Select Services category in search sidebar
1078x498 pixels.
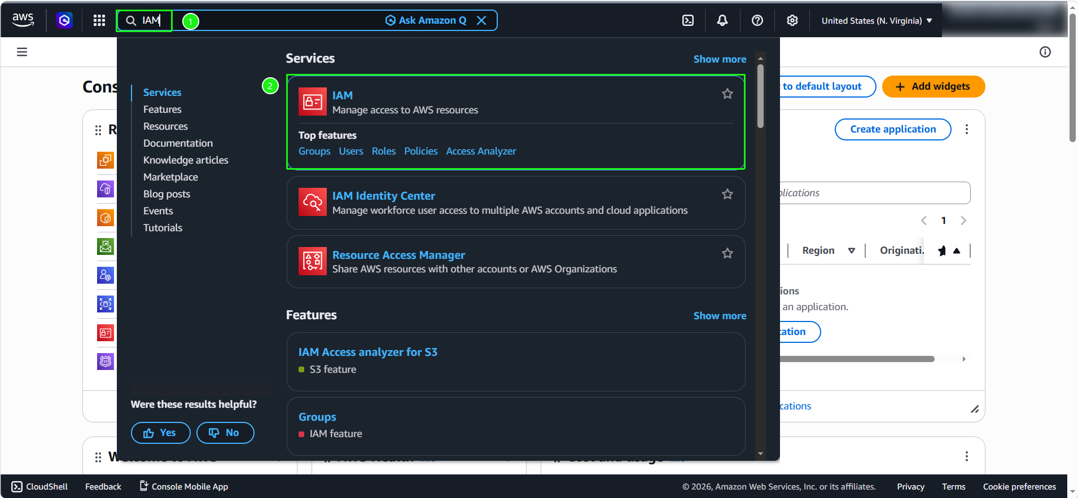(x=163, y=92)
